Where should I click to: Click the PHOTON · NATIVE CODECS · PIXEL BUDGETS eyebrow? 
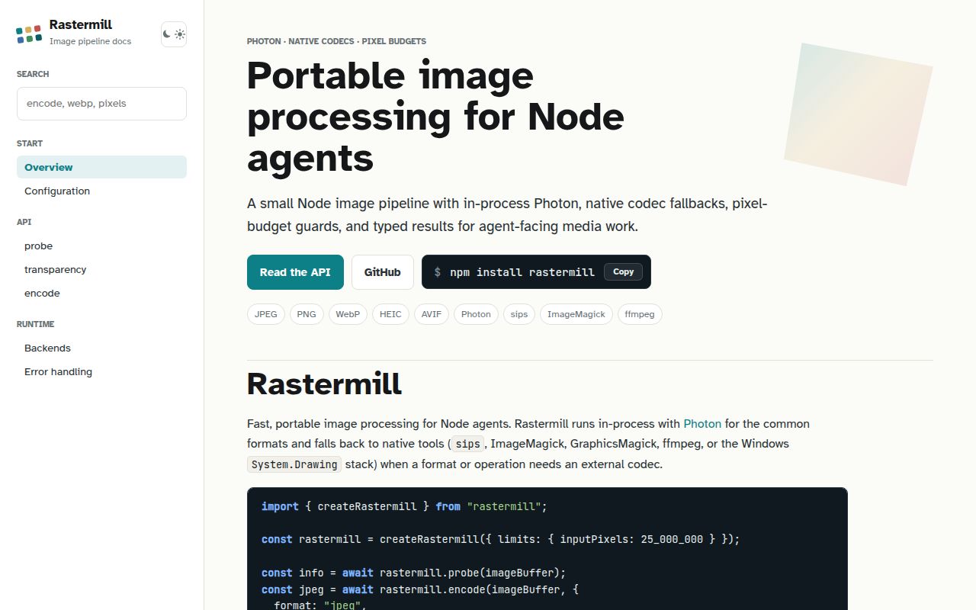pyautogui.click(x=336, y=41)
